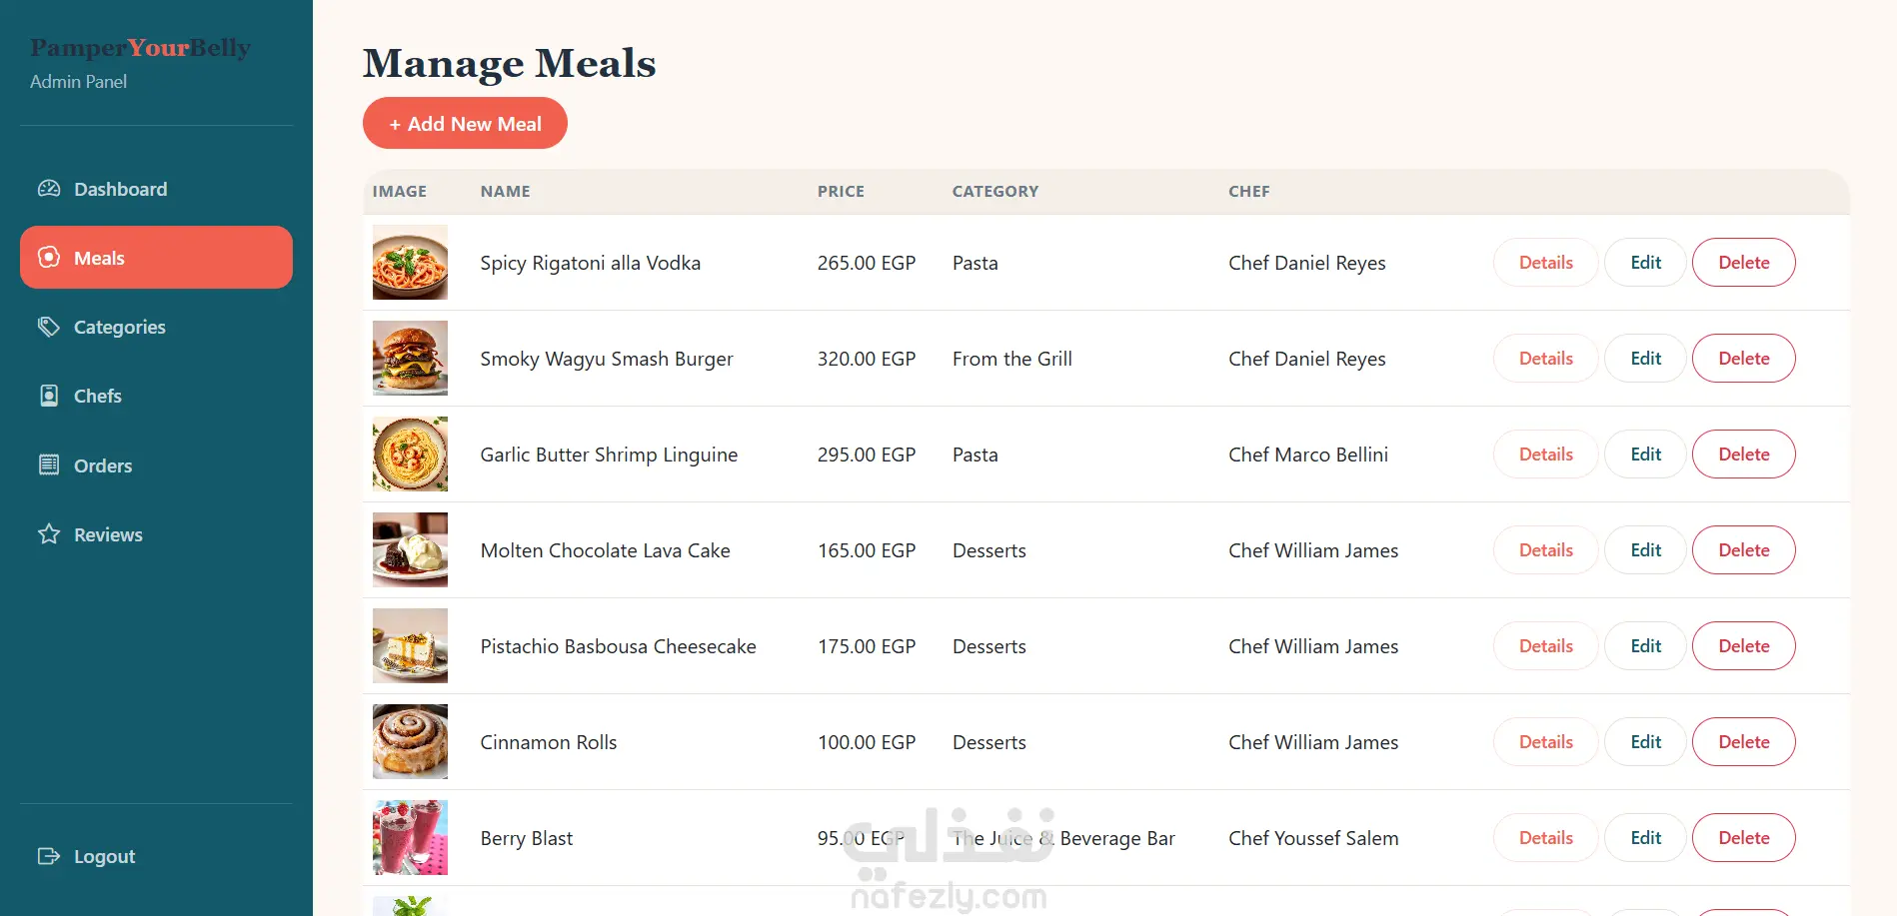
Task: Click the Chefs badge icon
Action: (x=49, y=396)
